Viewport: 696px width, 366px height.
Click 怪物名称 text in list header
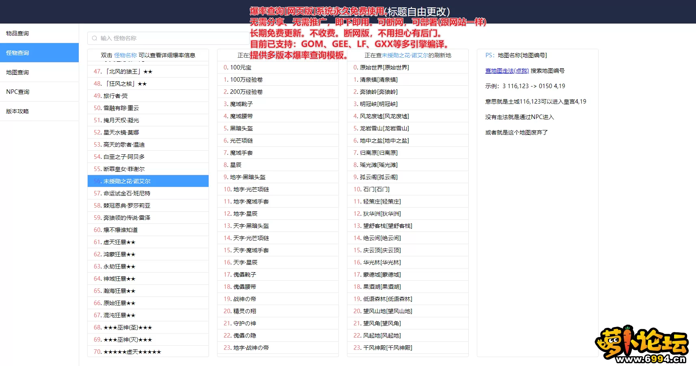click(x=125, y=55)
